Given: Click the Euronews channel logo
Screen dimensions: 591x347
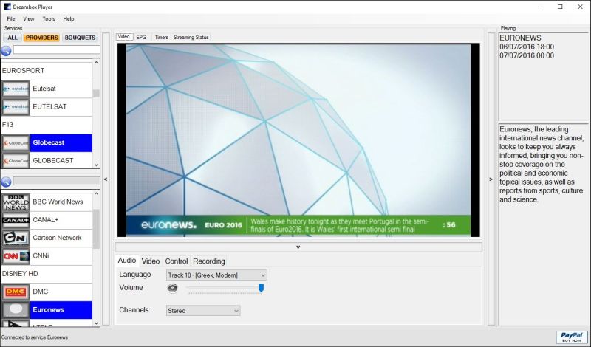Looking at the screenshot, I should coord(16,309).
